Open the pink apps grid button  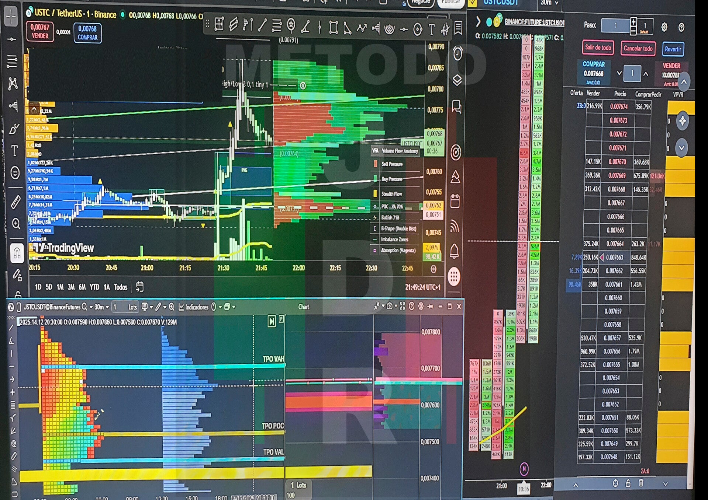[x=454, y=276]
